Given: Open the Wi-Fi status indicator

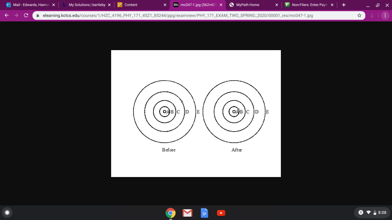Looking at the screenshot, I should pos(369,213).
